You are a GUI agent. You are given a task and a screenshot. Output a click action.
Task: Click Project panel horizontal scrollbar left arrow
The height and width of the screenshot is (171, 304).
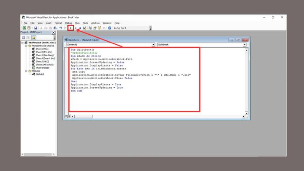[x=22, y=155]
